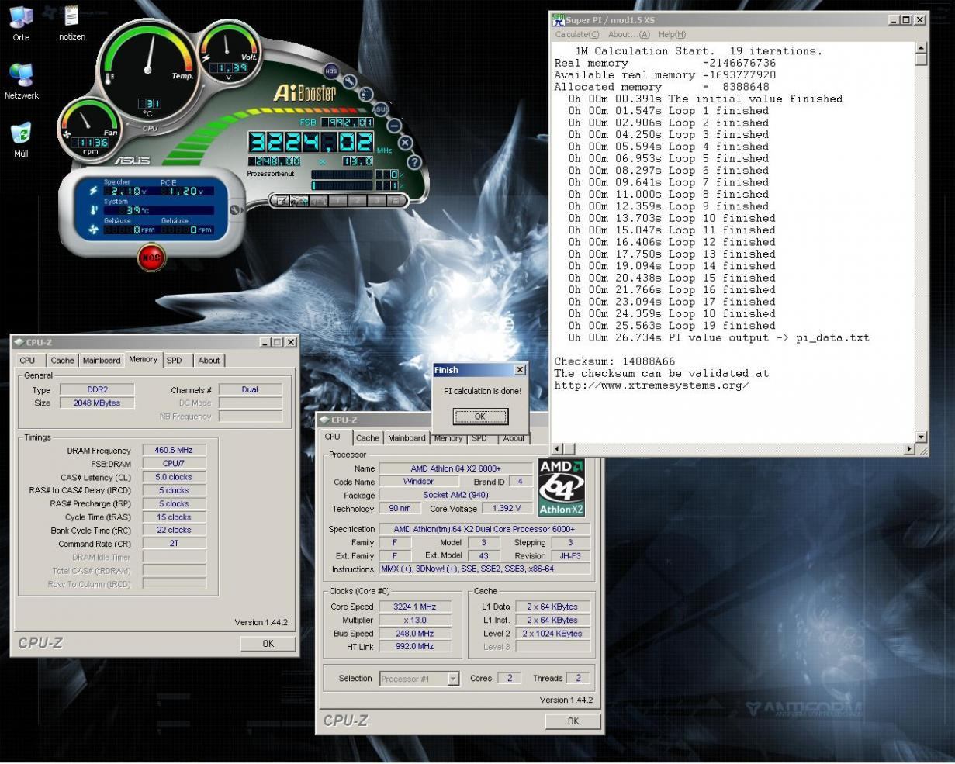955x764 pixels.
Task: Open the Help menu in Super PI
Action: [672, 34]
